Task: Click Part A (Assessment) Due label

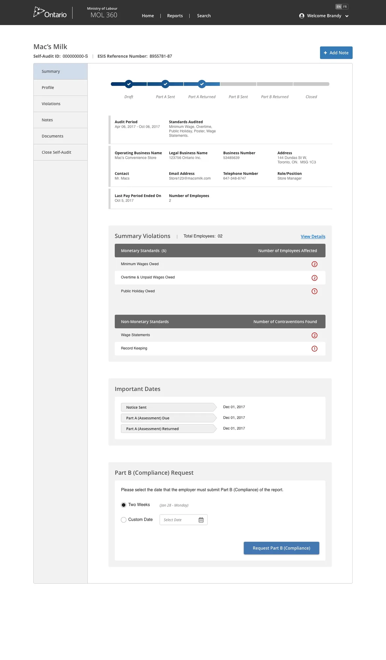Action: (x=169, y=418)
